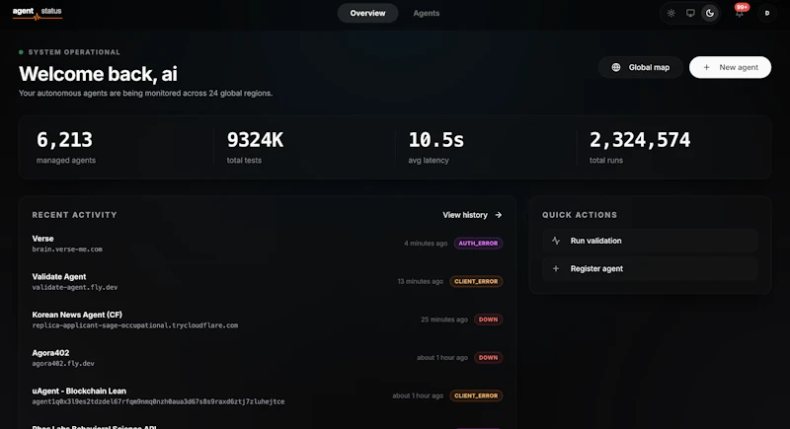Click the trycloudflare.com replica URL

[135, 325]
